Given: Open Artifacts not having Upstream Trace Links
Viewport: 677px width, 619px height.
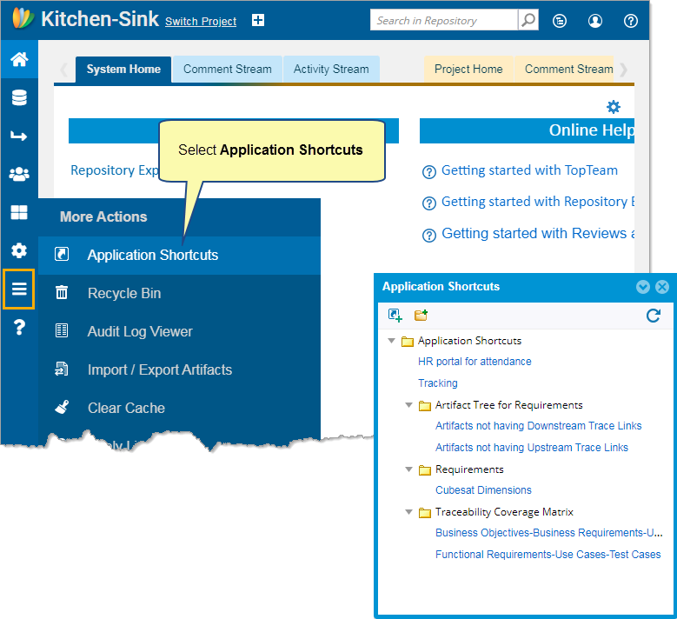Looking at the screenshot, I should point(532,448).
